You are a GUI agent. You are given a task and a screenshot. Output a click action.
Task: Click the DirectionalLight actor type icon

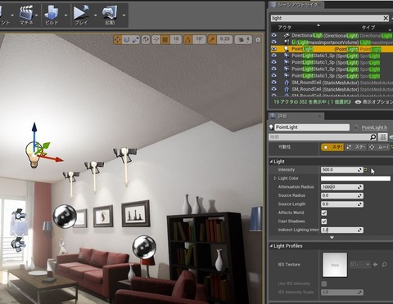tap(287, 35)
